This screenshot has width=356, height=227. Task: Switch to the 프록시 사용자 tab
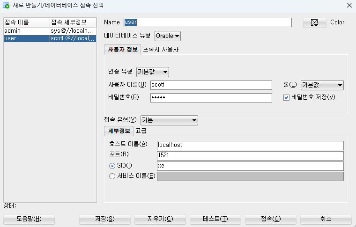tap(161, 50)
